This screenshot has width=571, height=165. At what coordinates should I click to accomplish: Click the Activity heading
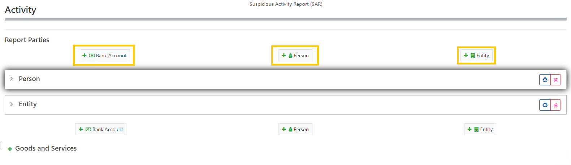[x=21, y=10]
